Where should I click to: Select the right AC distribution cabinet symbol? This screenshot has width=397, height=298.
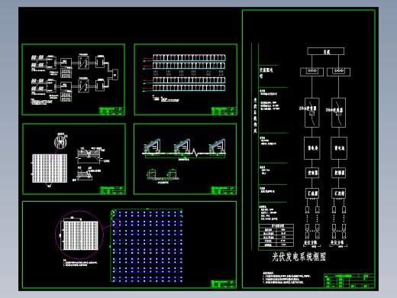point(339,72)
